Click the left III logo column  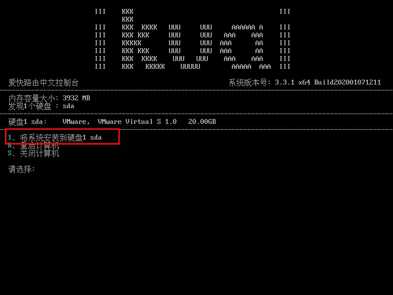coord(100,39)
